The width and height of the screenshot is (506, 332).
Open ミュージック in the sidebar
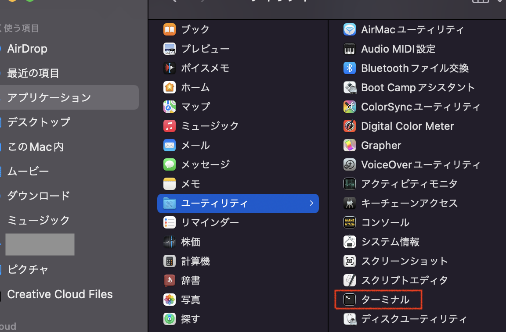(39, 220)
